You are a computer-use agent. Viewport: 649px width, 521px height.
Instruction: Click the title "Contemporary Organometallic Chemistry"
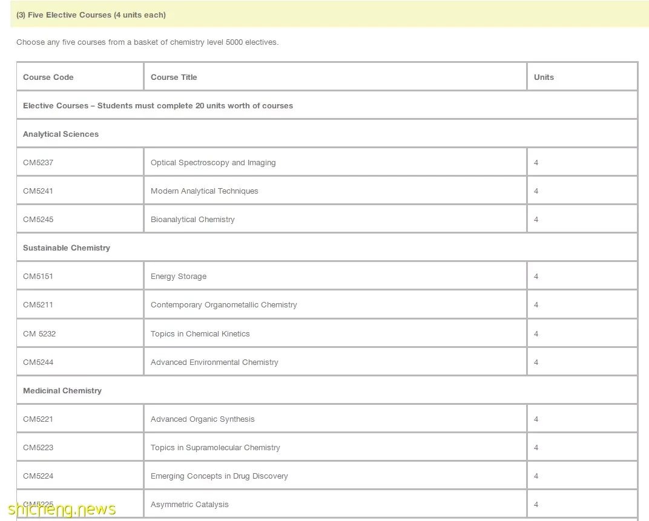[224, 305]
